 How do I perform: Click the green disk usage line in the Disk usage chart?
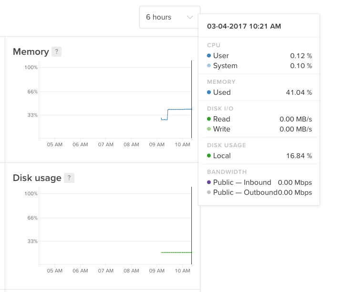point(177,252)
